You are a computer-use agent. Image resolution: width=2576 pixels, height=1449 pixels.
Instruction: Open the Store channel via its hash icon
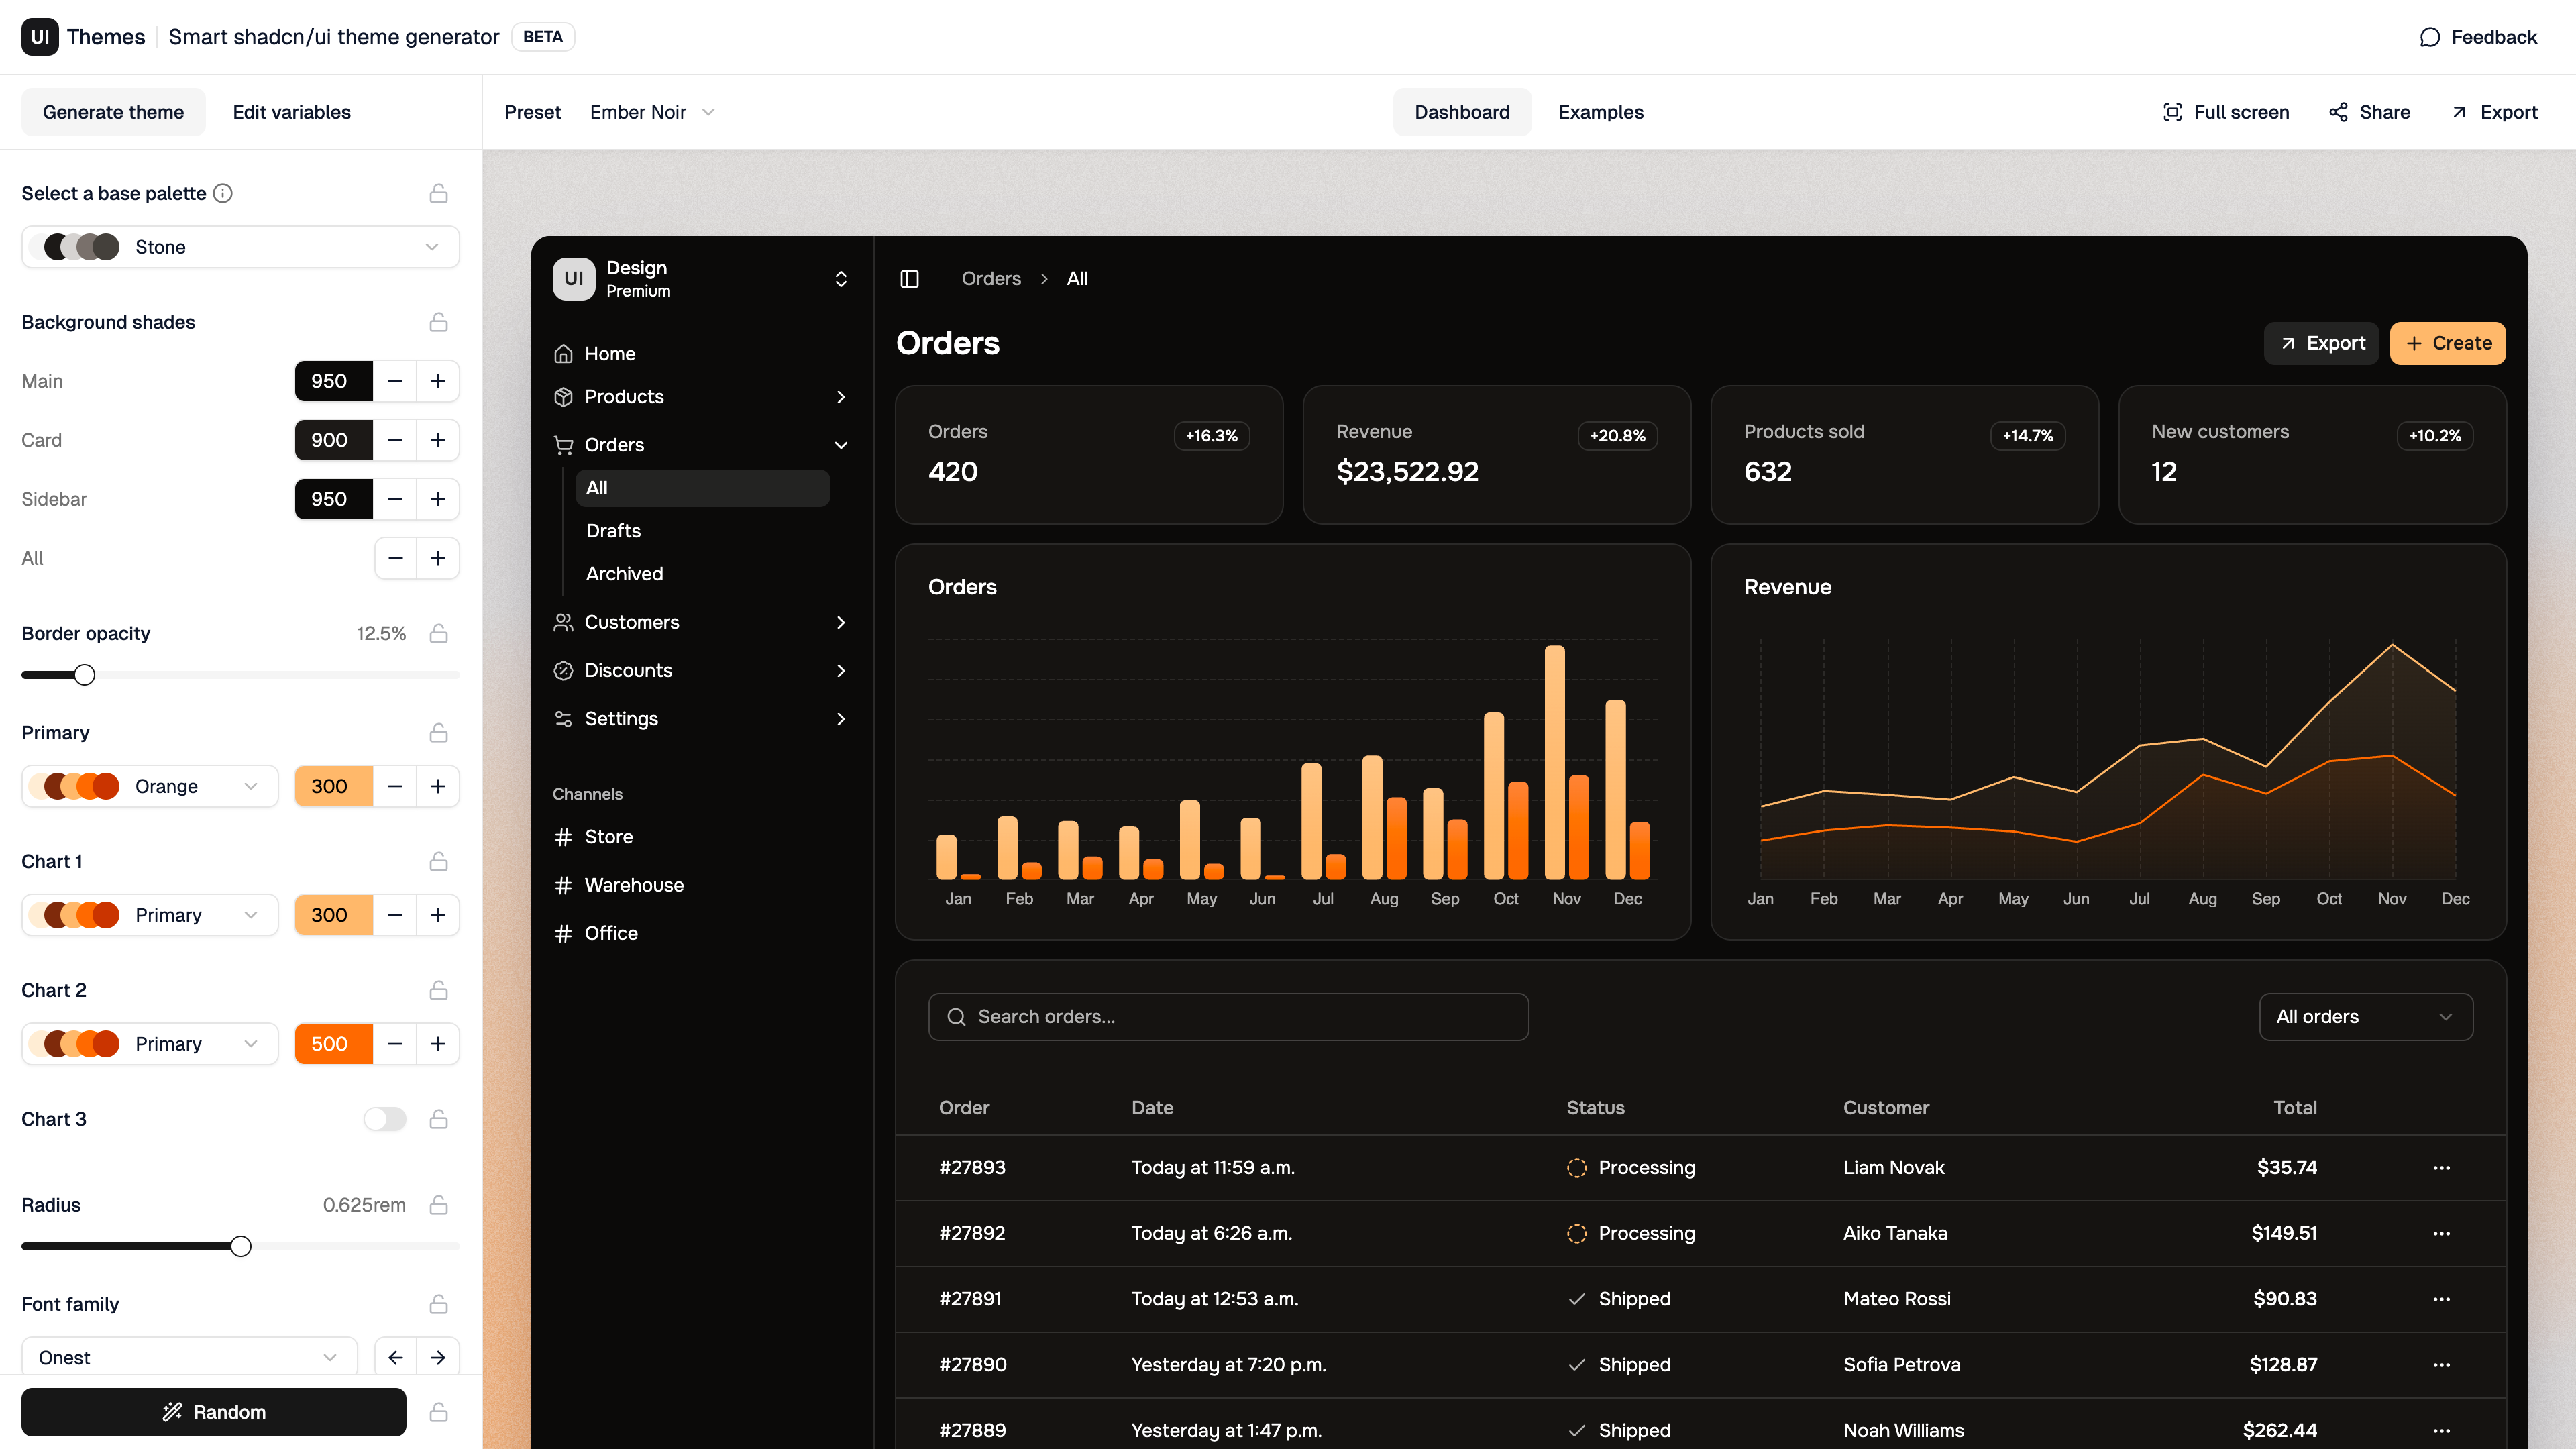[x=564, y=837]
